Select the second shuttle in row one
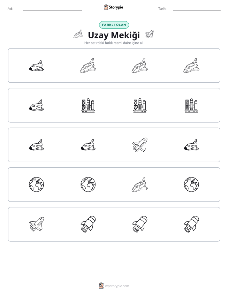The height and width of the screenshot is (295, 228). [88, 65]
